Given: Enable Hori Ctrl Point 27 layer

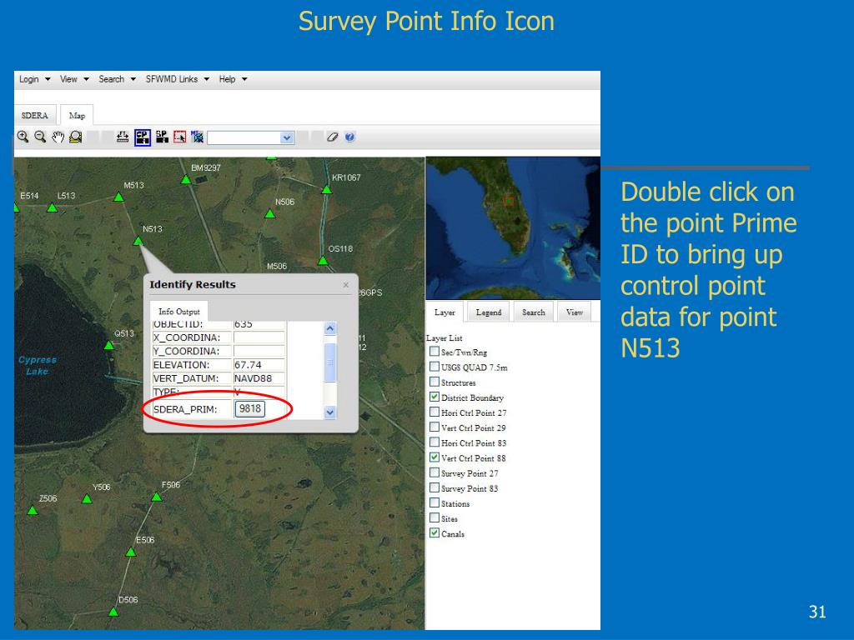Looking at the screenshot, I should point(434,412).
